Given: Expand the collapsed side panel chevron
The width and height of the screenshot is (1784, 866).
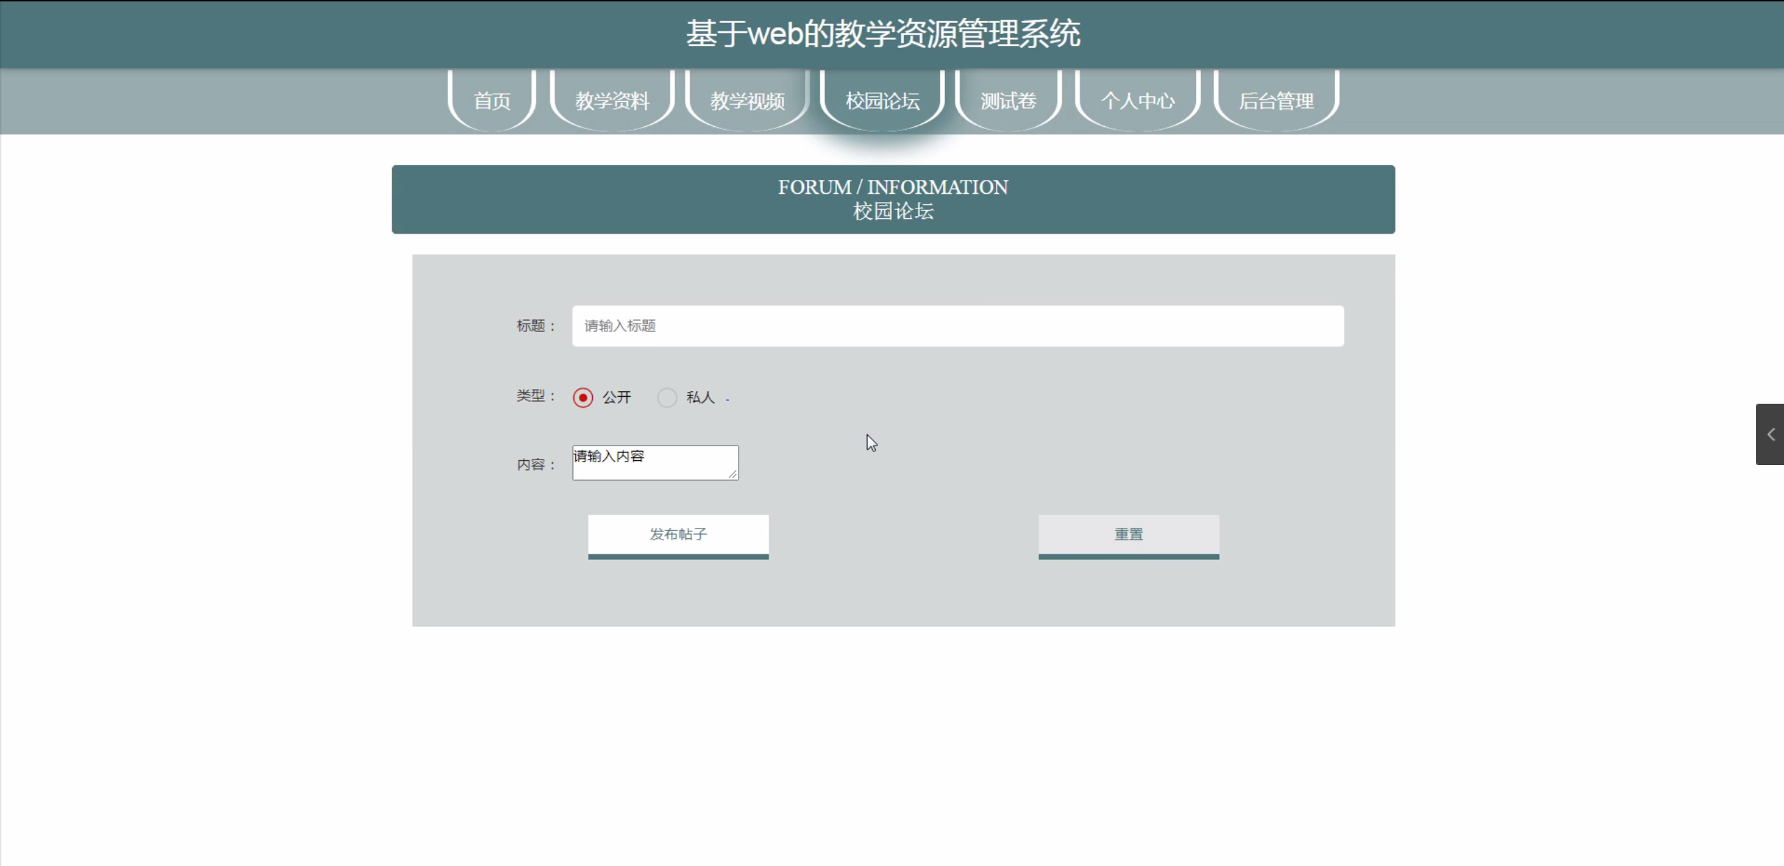Looking at the screenshot, I should click(x=1770, y=434).
